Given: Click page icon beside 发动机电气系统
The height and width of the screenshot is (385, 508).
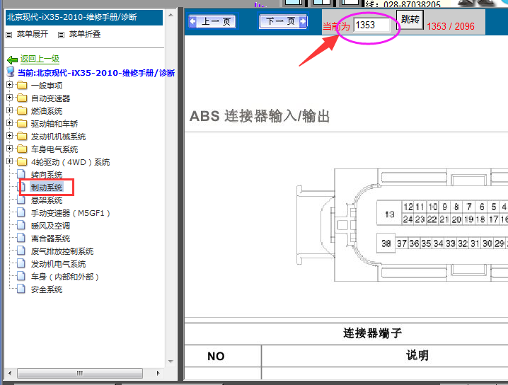Looking at the screenshot, I should pyautogui.click(x=21, y=263).
